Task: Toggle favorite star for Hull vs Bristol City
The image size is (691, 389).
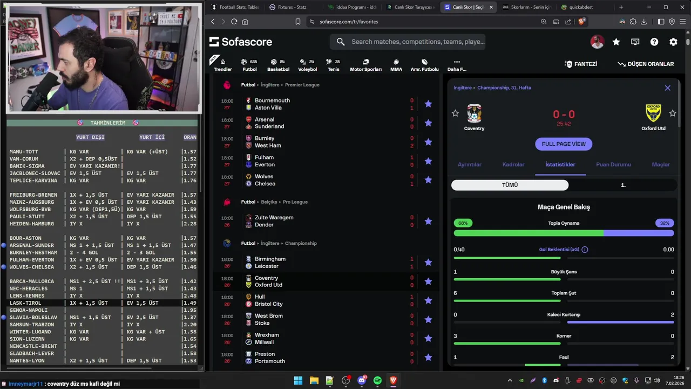Action: (x=428, y=300)
